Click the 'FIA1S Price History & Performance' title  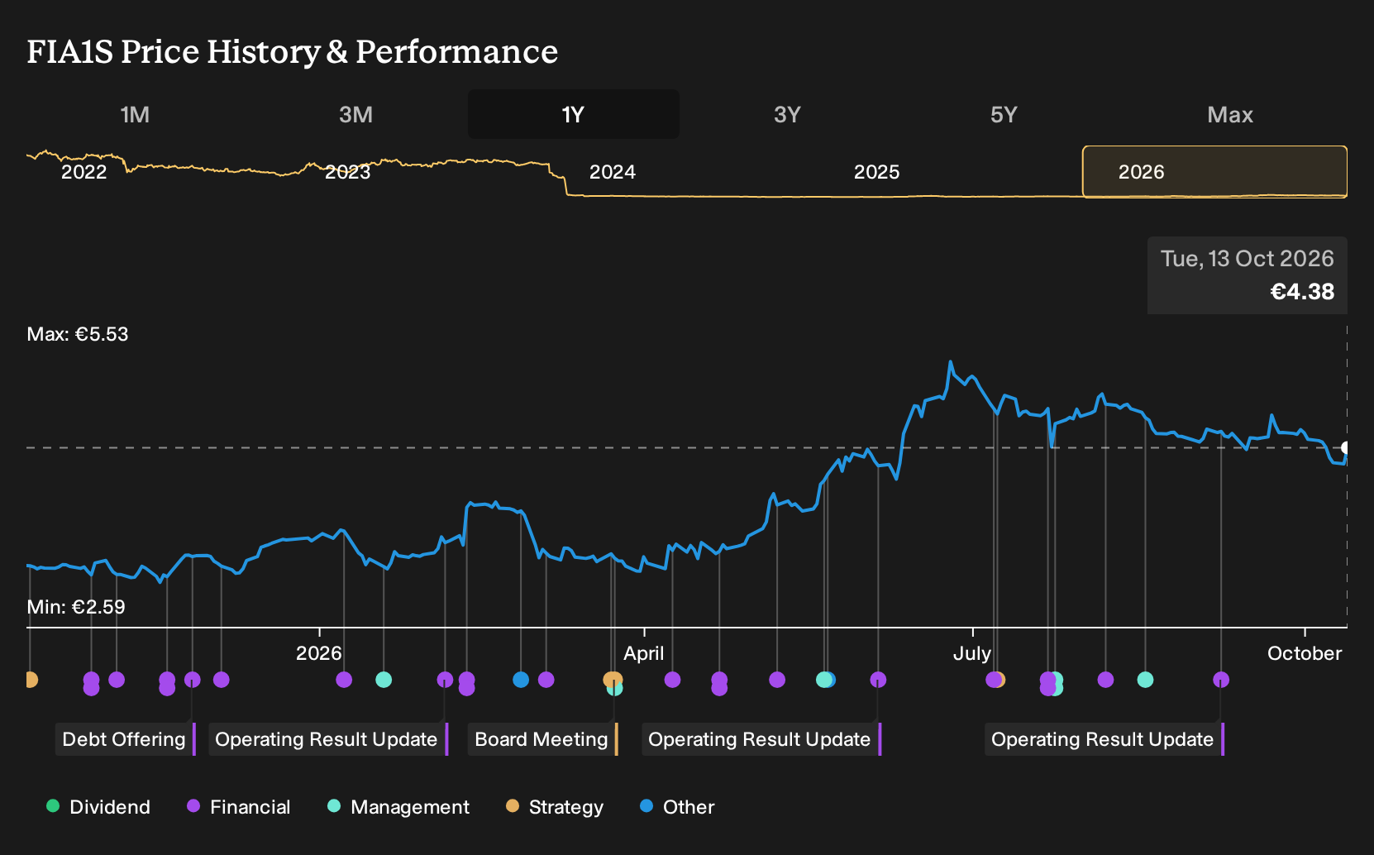pyautogui.click(x=293, y=51)
